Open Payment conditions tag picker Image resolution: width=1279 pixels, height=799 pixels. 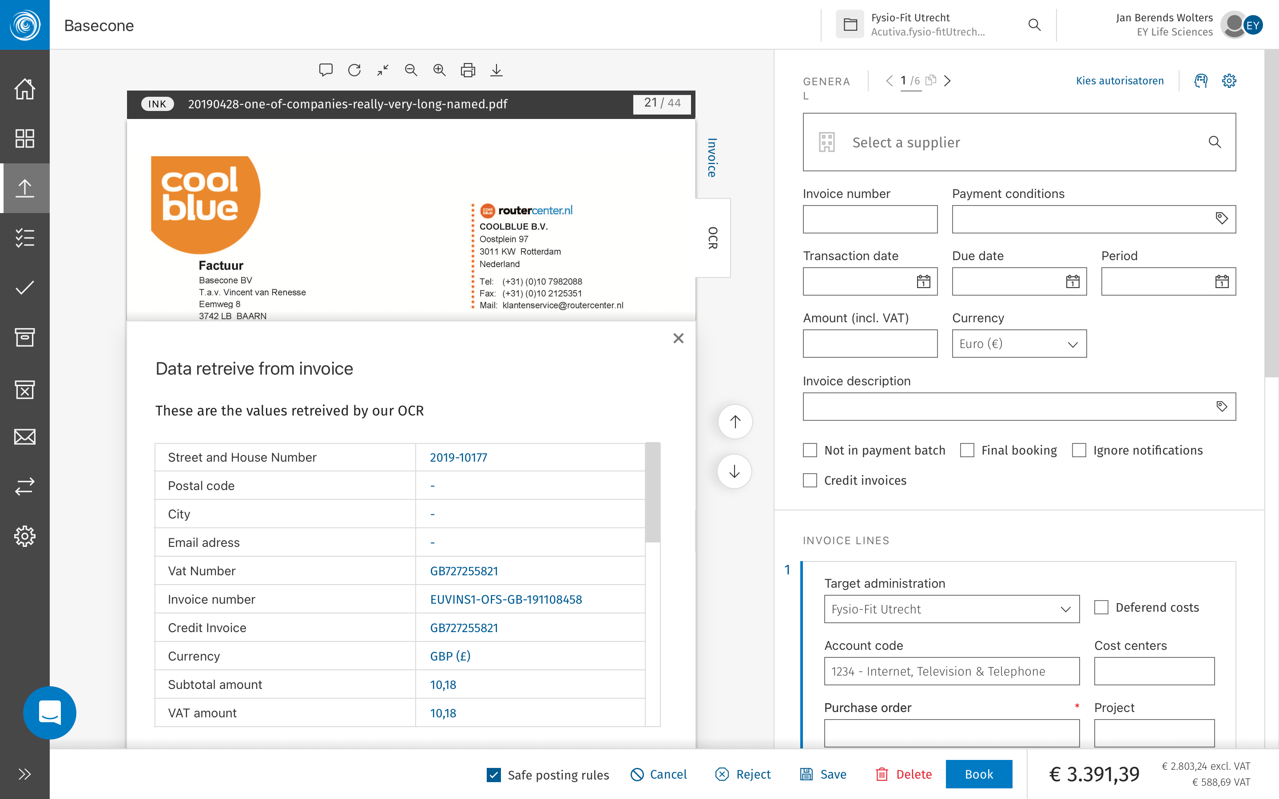[1221, 219]
